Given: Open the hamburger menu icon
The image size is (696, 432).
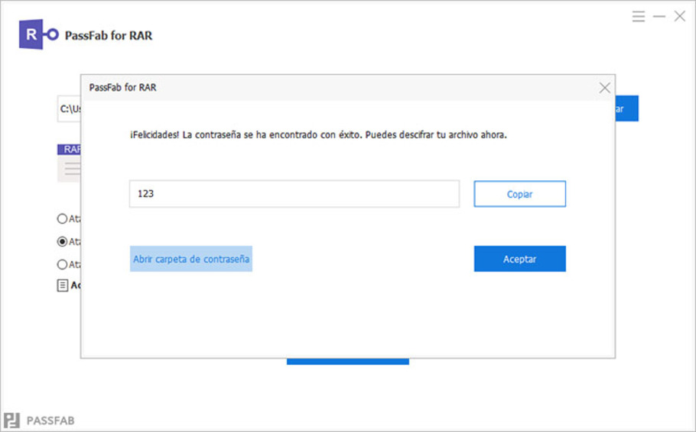Looking at the screenshot, I should 639,17.
